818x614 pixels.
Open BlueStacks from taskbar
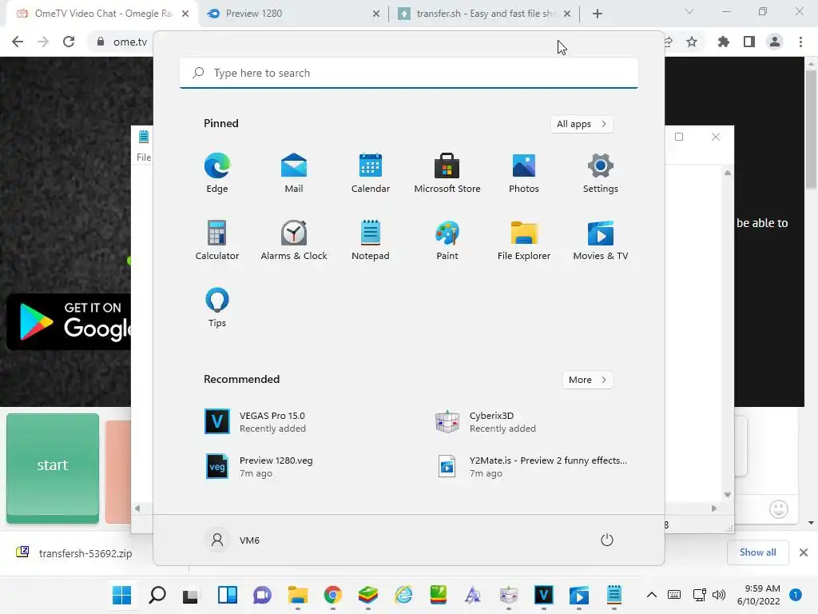(367, 595)
